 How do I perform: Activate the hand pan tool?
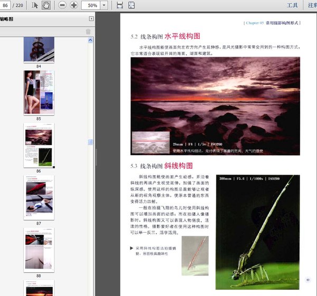[46, 5]
